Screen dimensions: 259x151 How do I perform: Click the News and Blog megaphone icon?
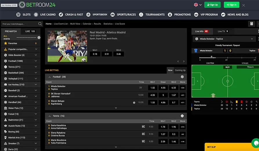223,15
